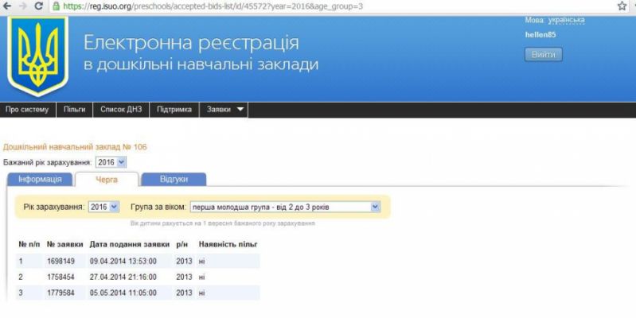
Task: Click the green HTTPS padlock icon
Action: [56, 6]
